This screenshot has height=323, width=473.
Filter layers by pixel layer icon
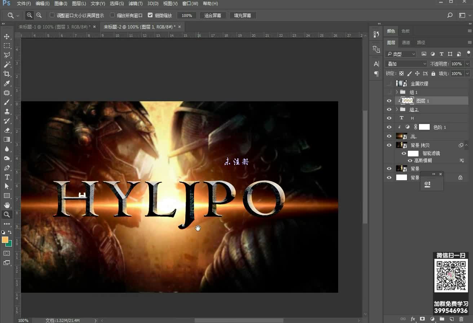pos(424,54)
